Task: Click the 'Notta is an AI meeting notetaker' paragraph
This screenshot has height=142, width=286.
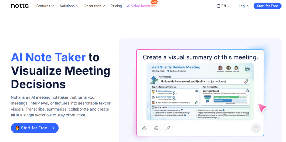Action: [x=61, y=106]
